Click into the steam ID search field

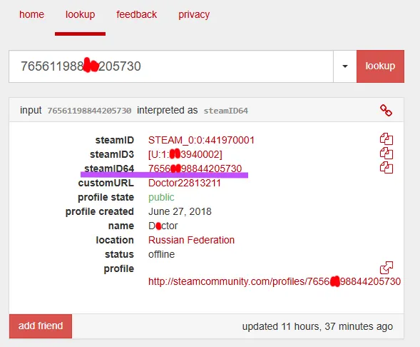171,66
